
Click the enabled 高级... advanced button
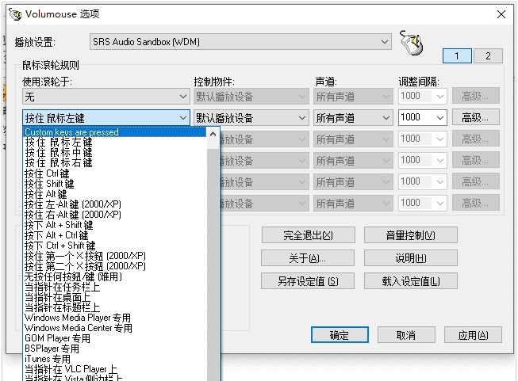click(476, 117)
